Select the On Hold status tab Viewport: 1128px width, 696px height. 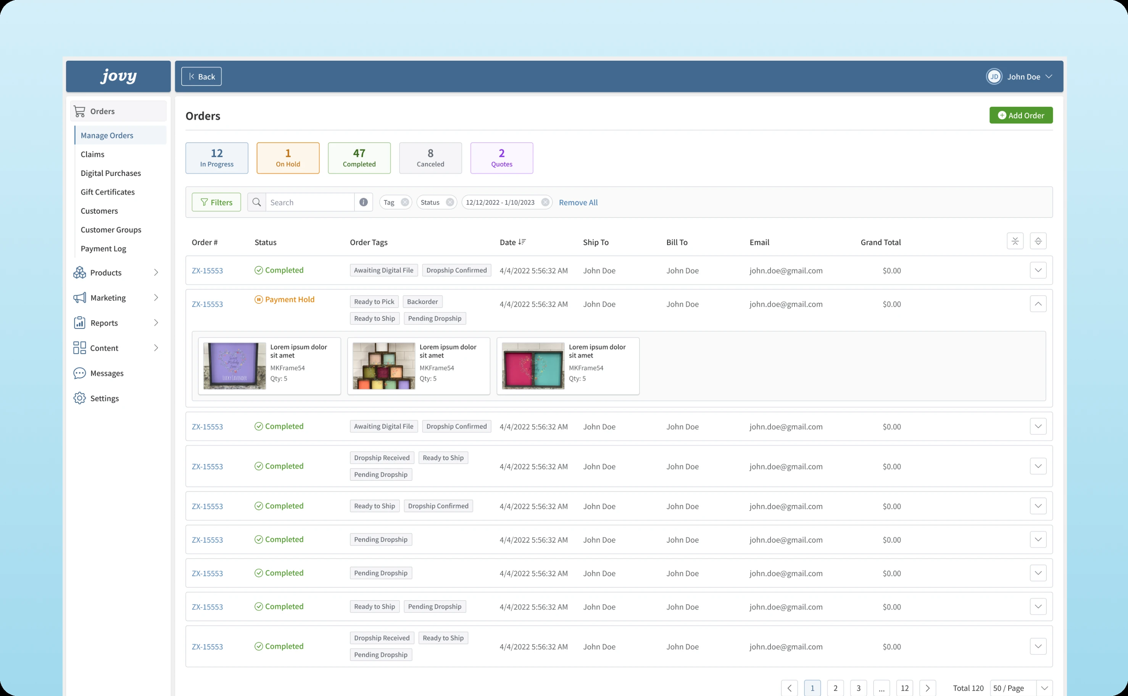[x=288, y=158]
